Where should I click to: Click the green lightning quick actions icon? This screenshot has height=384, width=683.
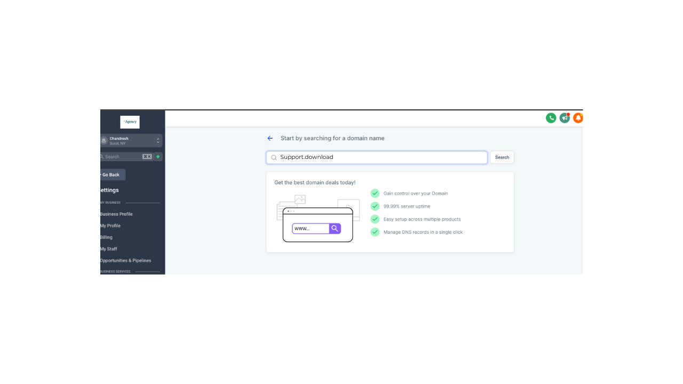tap(158, 157)
